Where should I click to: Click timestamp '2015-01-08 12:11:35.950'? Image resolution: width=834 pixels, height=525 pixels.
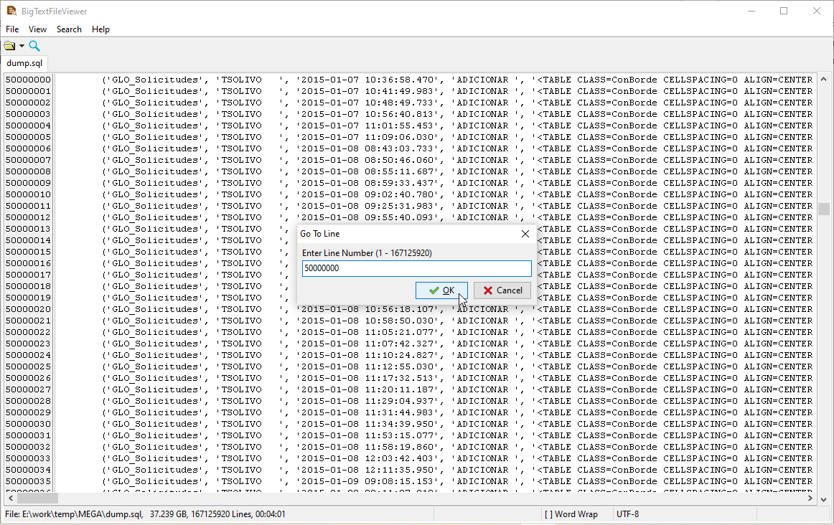(367, 470)
